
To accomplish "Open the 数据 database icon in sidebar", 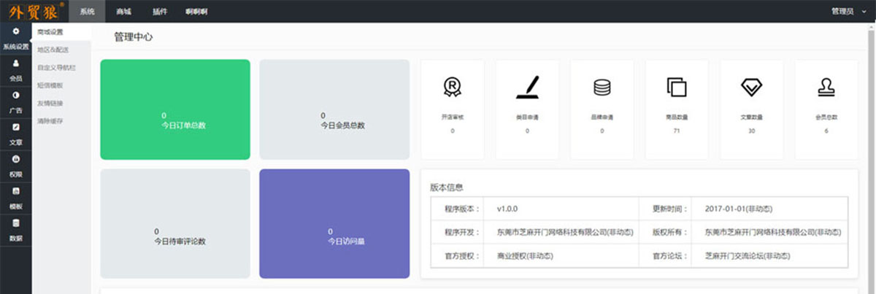I will (x=15, y=223).
